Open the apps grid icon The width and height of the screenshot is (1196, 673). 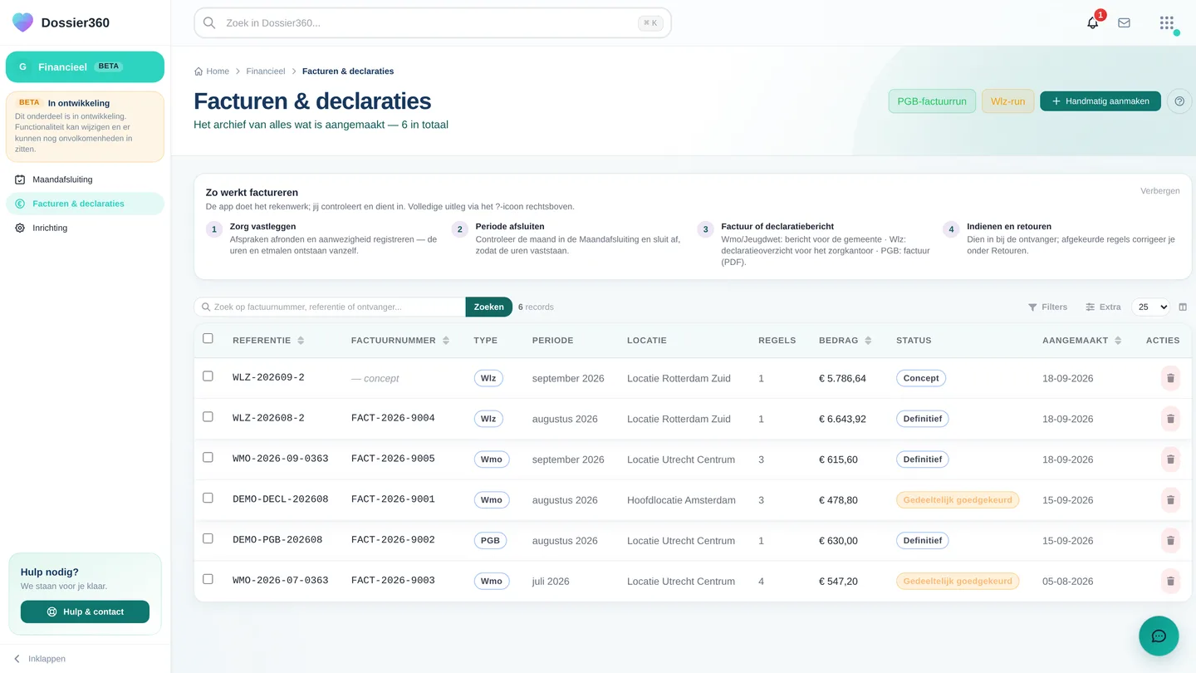1167,23
